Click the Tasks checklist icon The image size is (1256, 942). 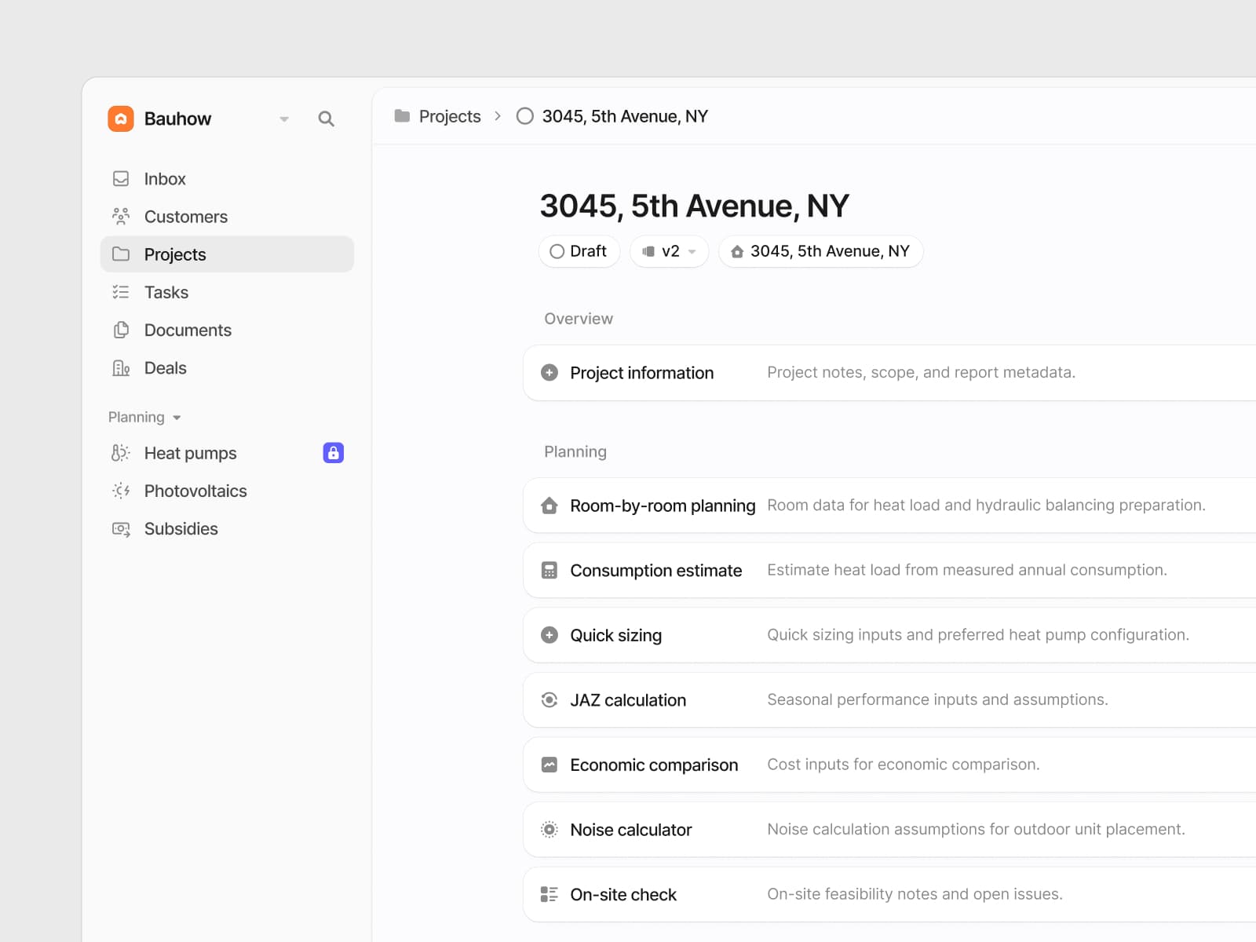(121, 292)
